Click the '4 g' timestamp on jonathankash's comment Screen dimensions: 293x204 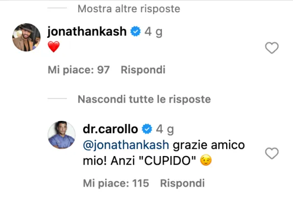click(153, 32)
